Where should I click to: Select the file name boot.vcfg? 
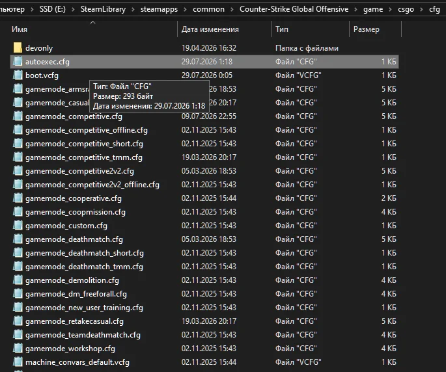(x=42, y=75)
